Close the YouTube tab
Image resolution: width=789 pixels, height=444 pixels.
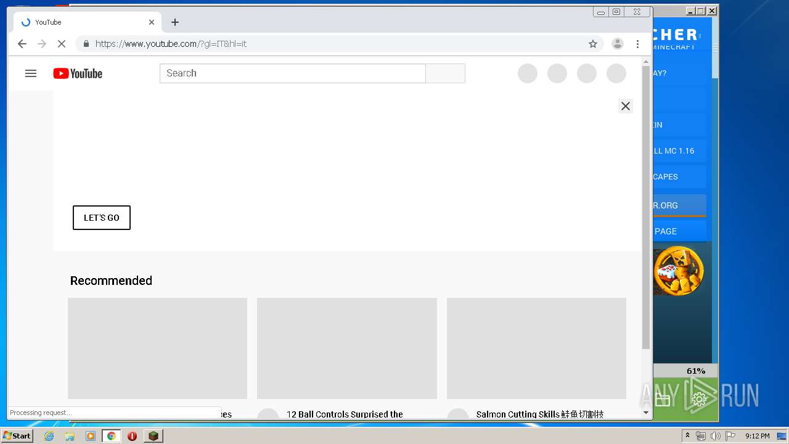point(152,22)
